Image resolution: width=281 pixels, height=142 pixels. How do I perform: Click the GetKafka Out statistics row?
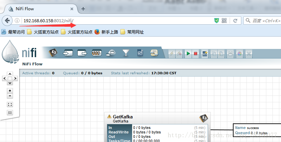pyautogui.click(x=157, y=137)
